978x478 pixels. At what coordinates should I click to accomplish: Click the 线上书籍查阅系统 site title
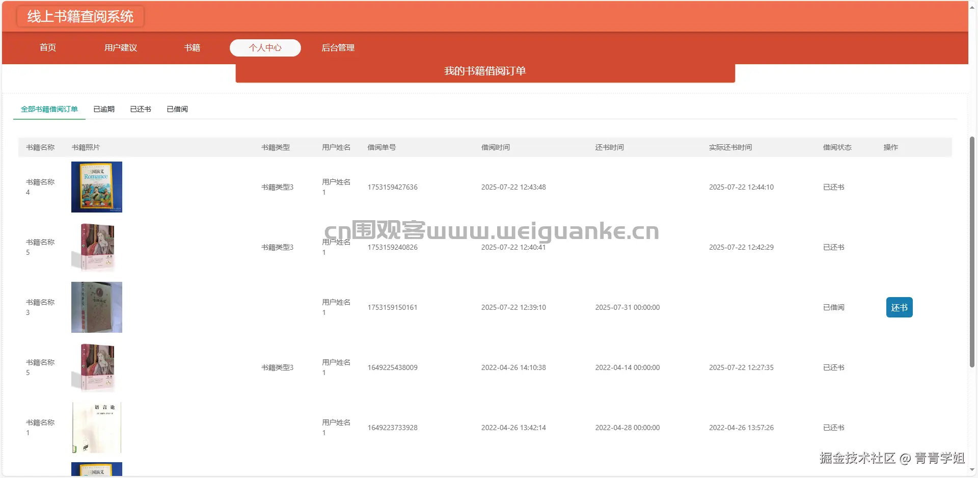click(x=80, y=16)
